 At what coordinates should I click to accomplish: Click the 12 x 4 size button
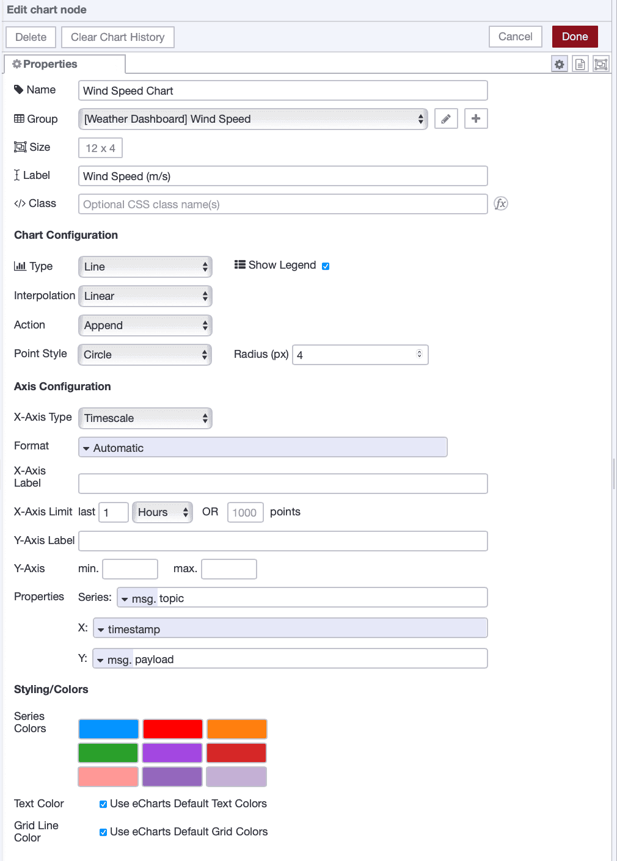[101, 148]
